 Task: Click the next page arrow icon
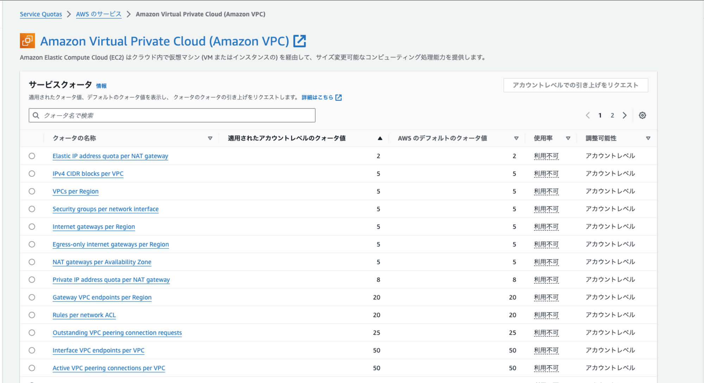pos(624,115)
